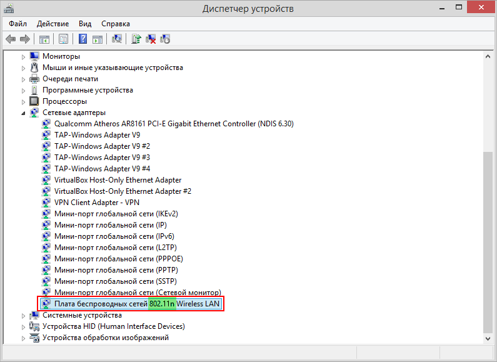Open the Вид menu

click(x=85, y=24)
